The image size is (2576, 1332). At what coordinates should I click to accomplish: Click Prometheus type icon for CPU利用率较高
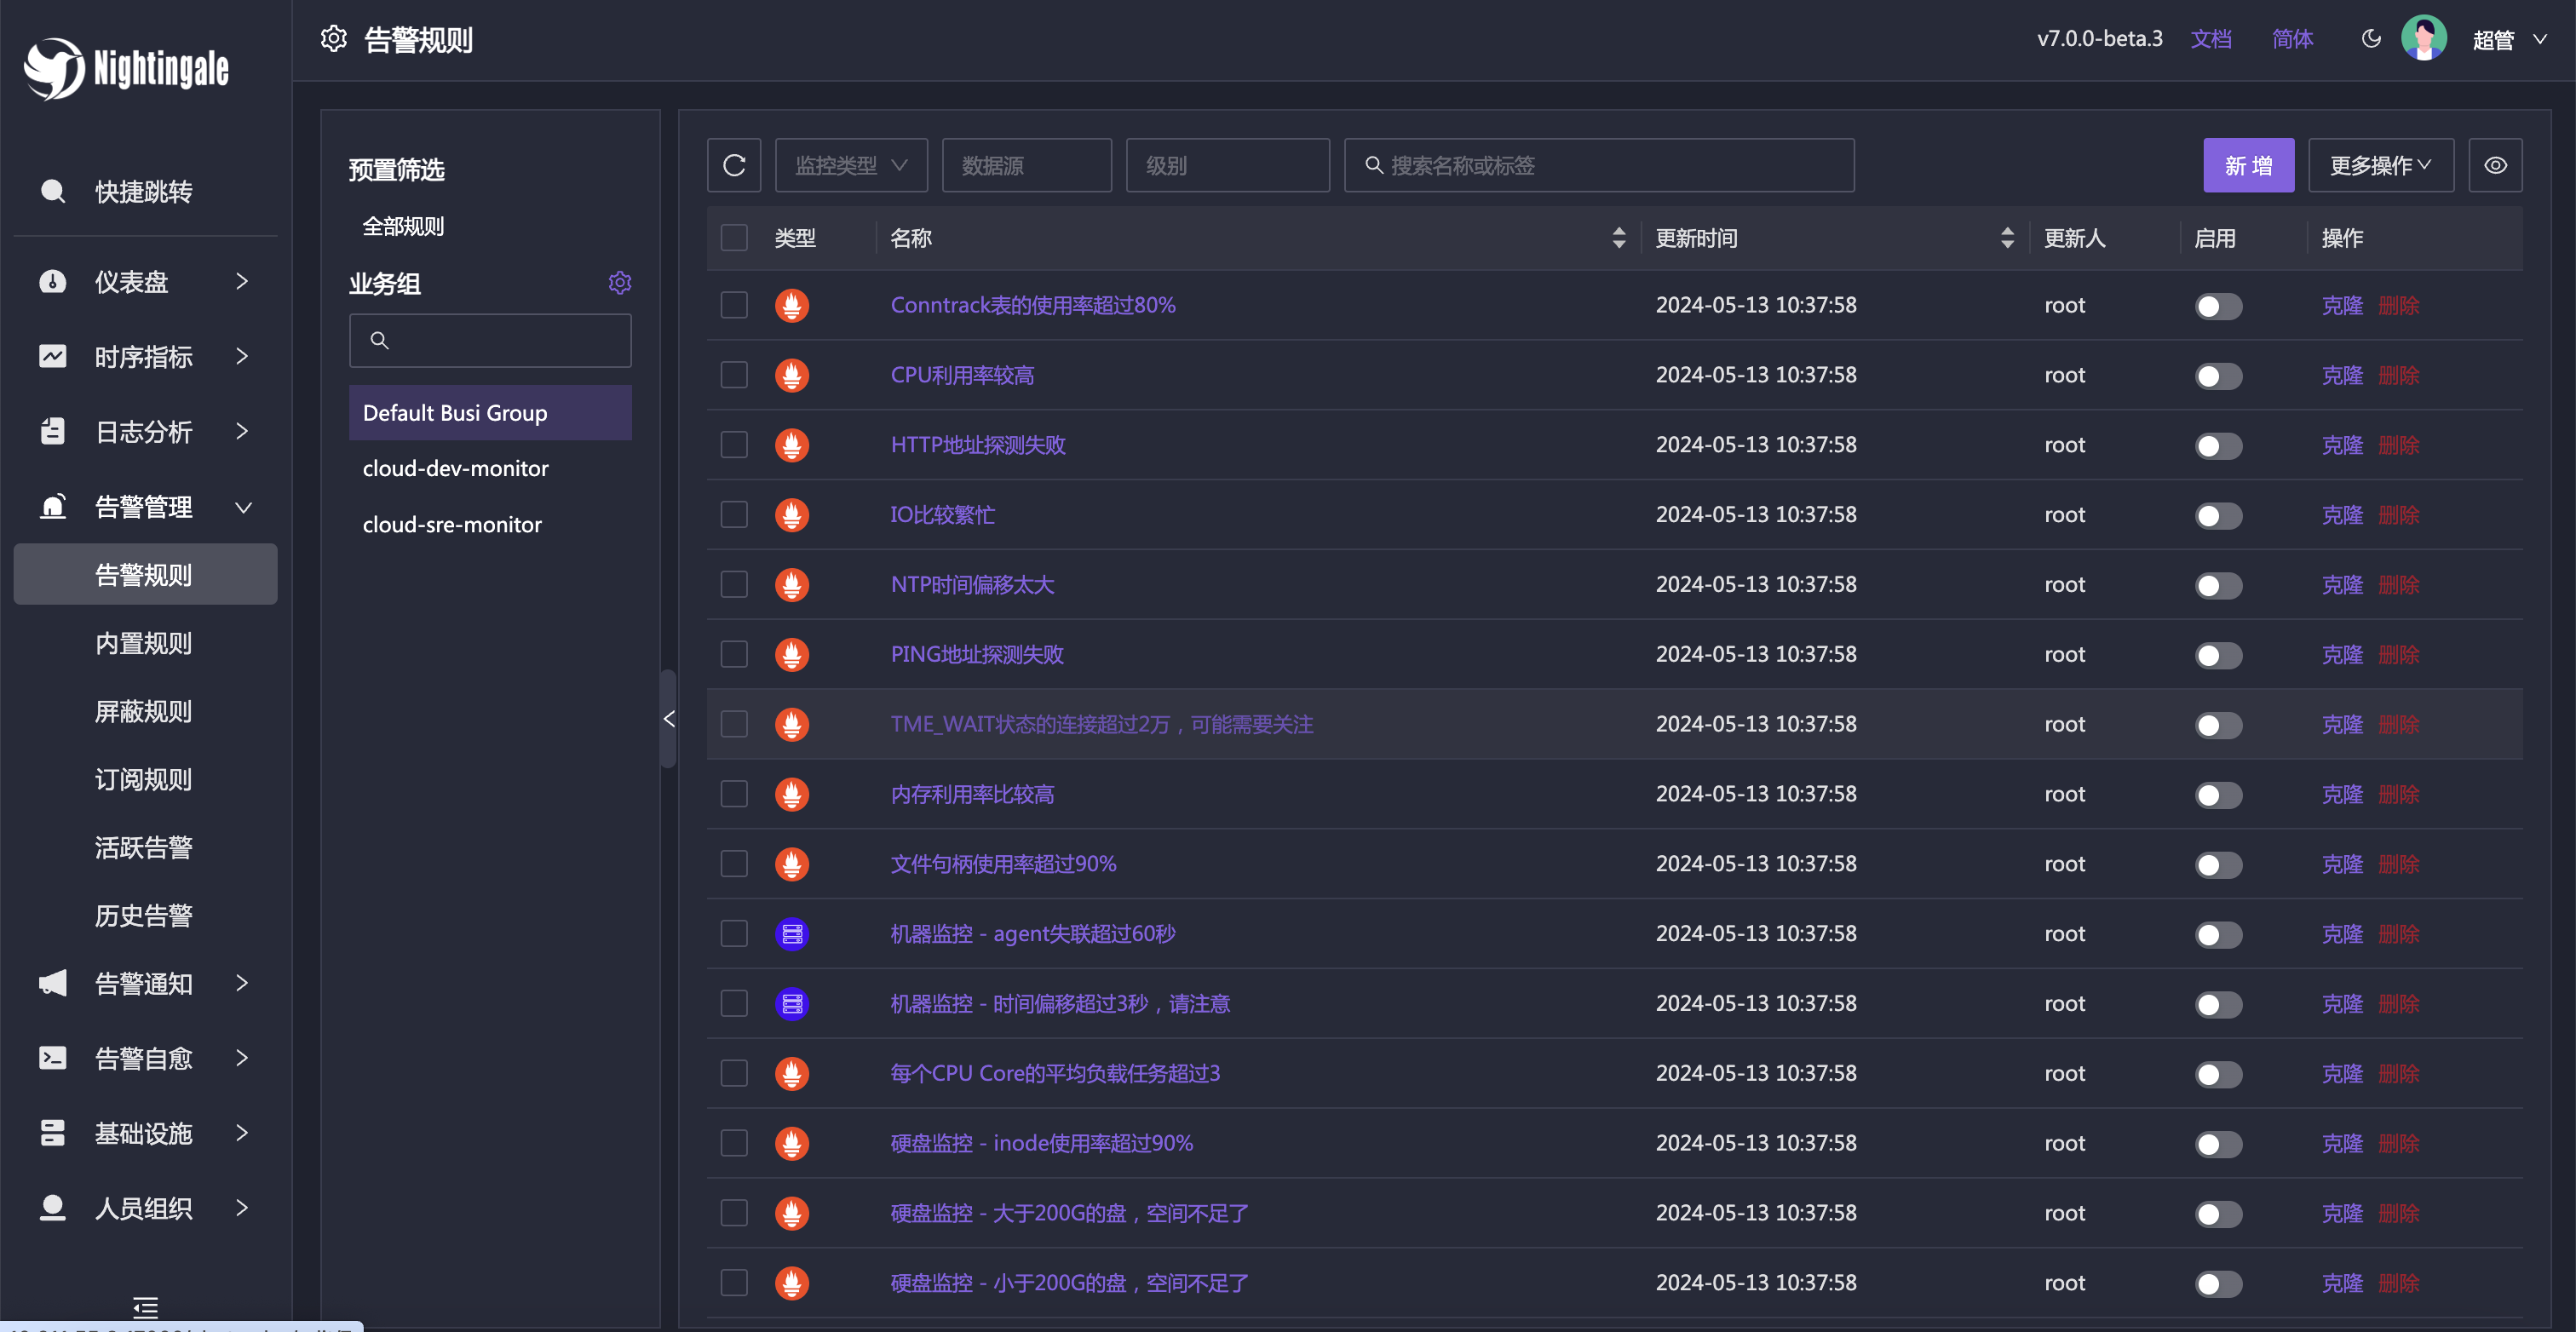pos(792,375)
